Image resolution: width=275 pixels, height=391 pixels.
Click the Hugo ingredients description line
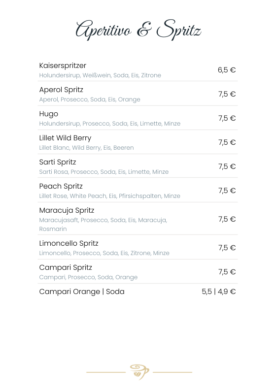pyautogui.click(x=110, y=124)
